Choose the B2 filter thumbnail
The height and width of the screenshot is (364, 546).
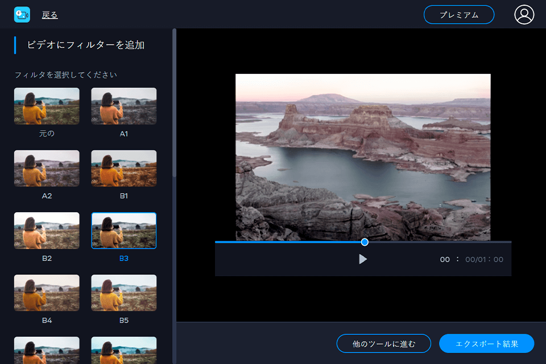tap(47, 230)
